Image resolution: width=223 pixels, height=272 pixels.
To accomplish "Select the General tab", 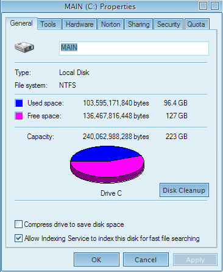I will pyautogui.click(x=21, y=23).
